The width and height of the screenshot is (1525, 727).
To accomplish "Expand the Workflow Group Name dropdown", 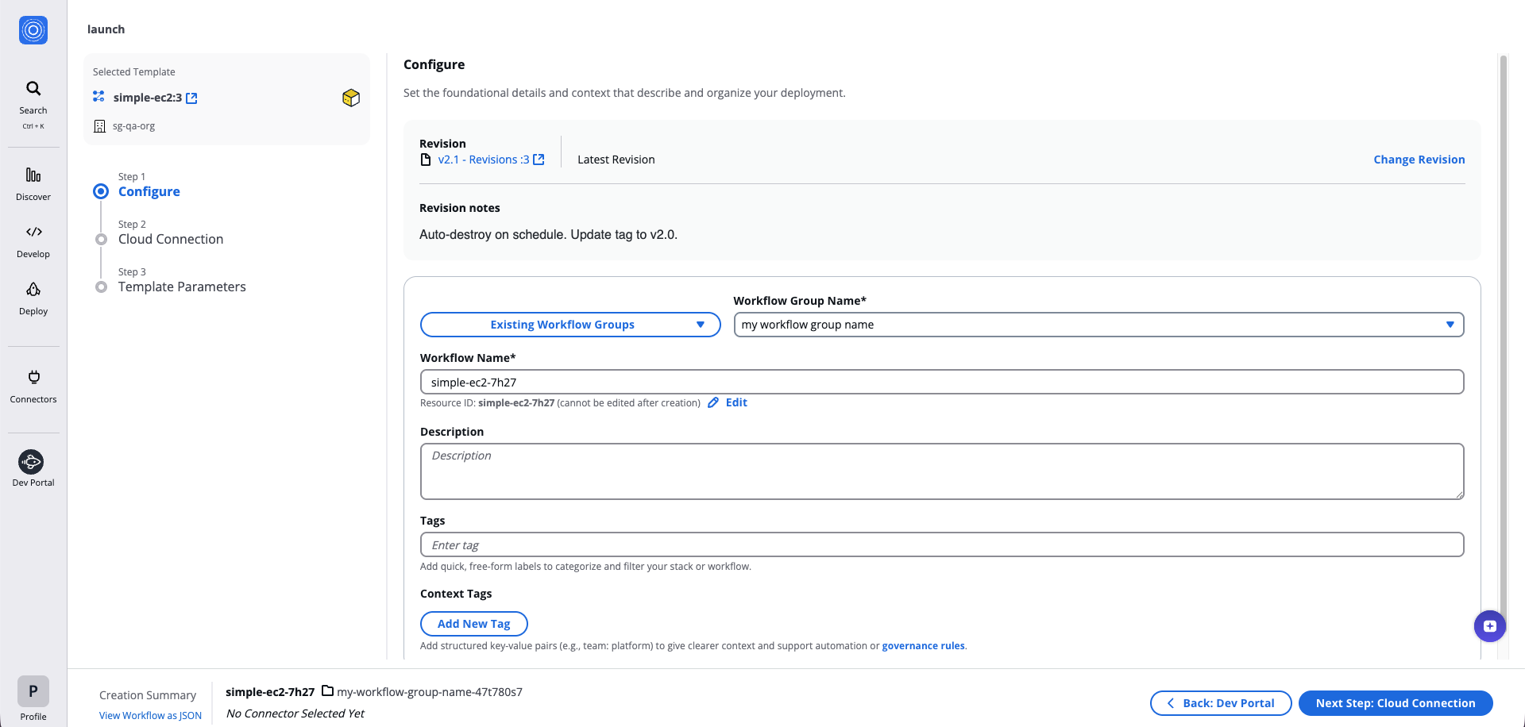I will pyautogui.click(x=1451, y=325).
